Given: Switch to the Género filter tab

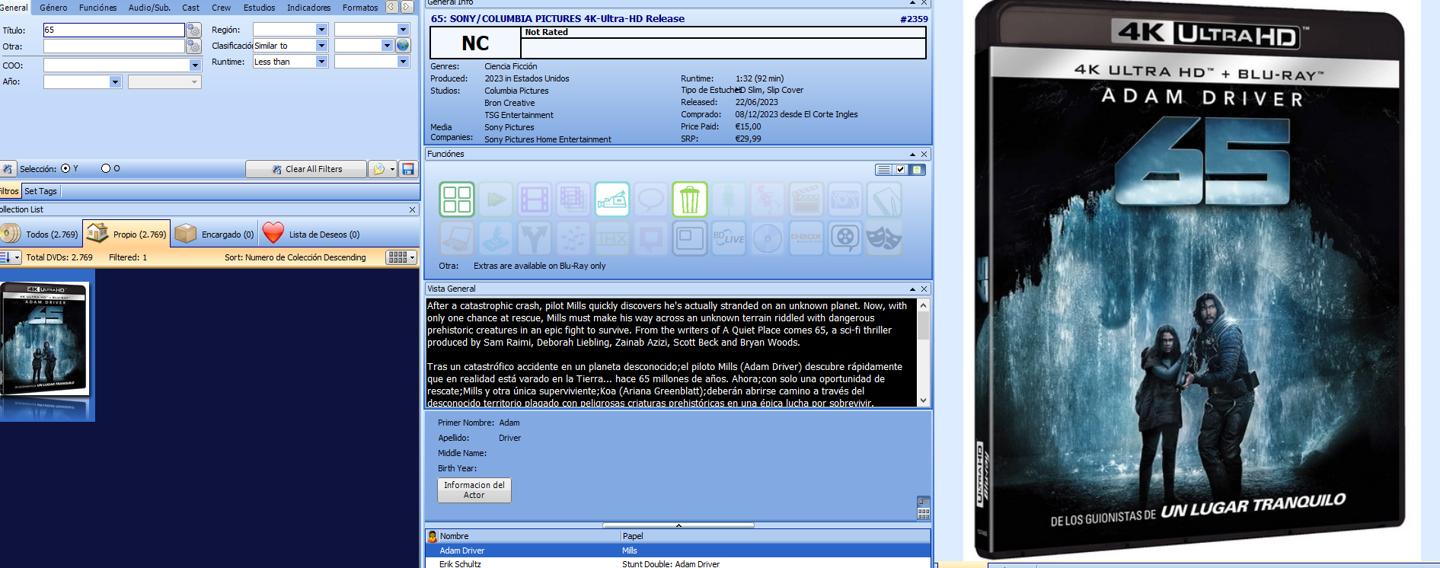Looking at the screenshot, I should (x=53, y=8).
